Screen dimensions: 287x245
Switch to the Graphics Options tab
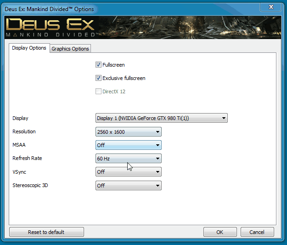coord(70,49)
